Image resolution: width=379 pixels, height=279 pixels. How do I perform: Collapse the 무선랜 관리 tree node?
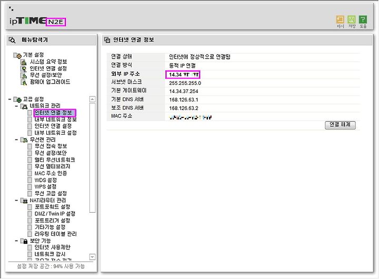pos(16,139)
